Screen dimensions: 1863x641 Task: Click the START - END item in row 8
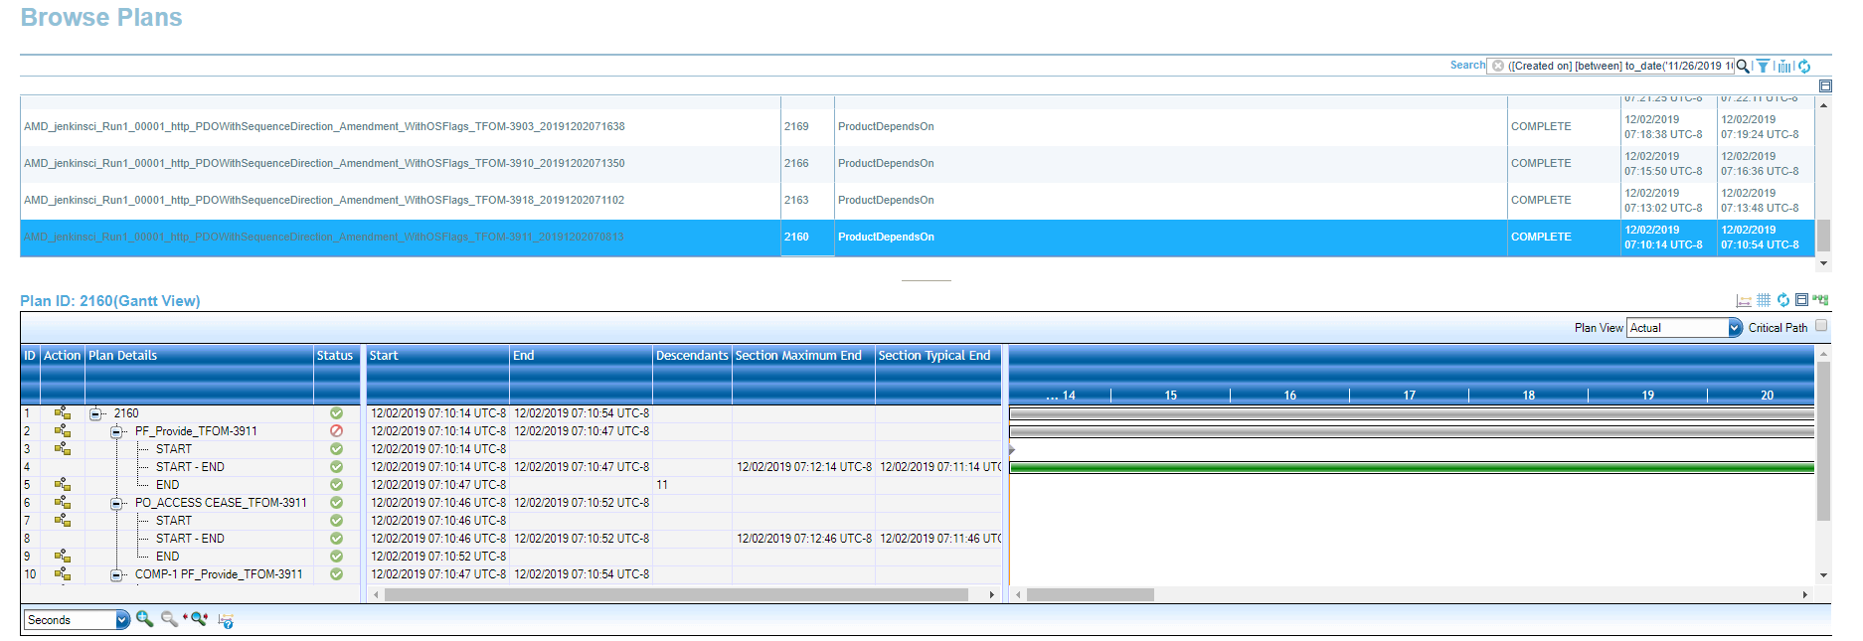[190, 539]
